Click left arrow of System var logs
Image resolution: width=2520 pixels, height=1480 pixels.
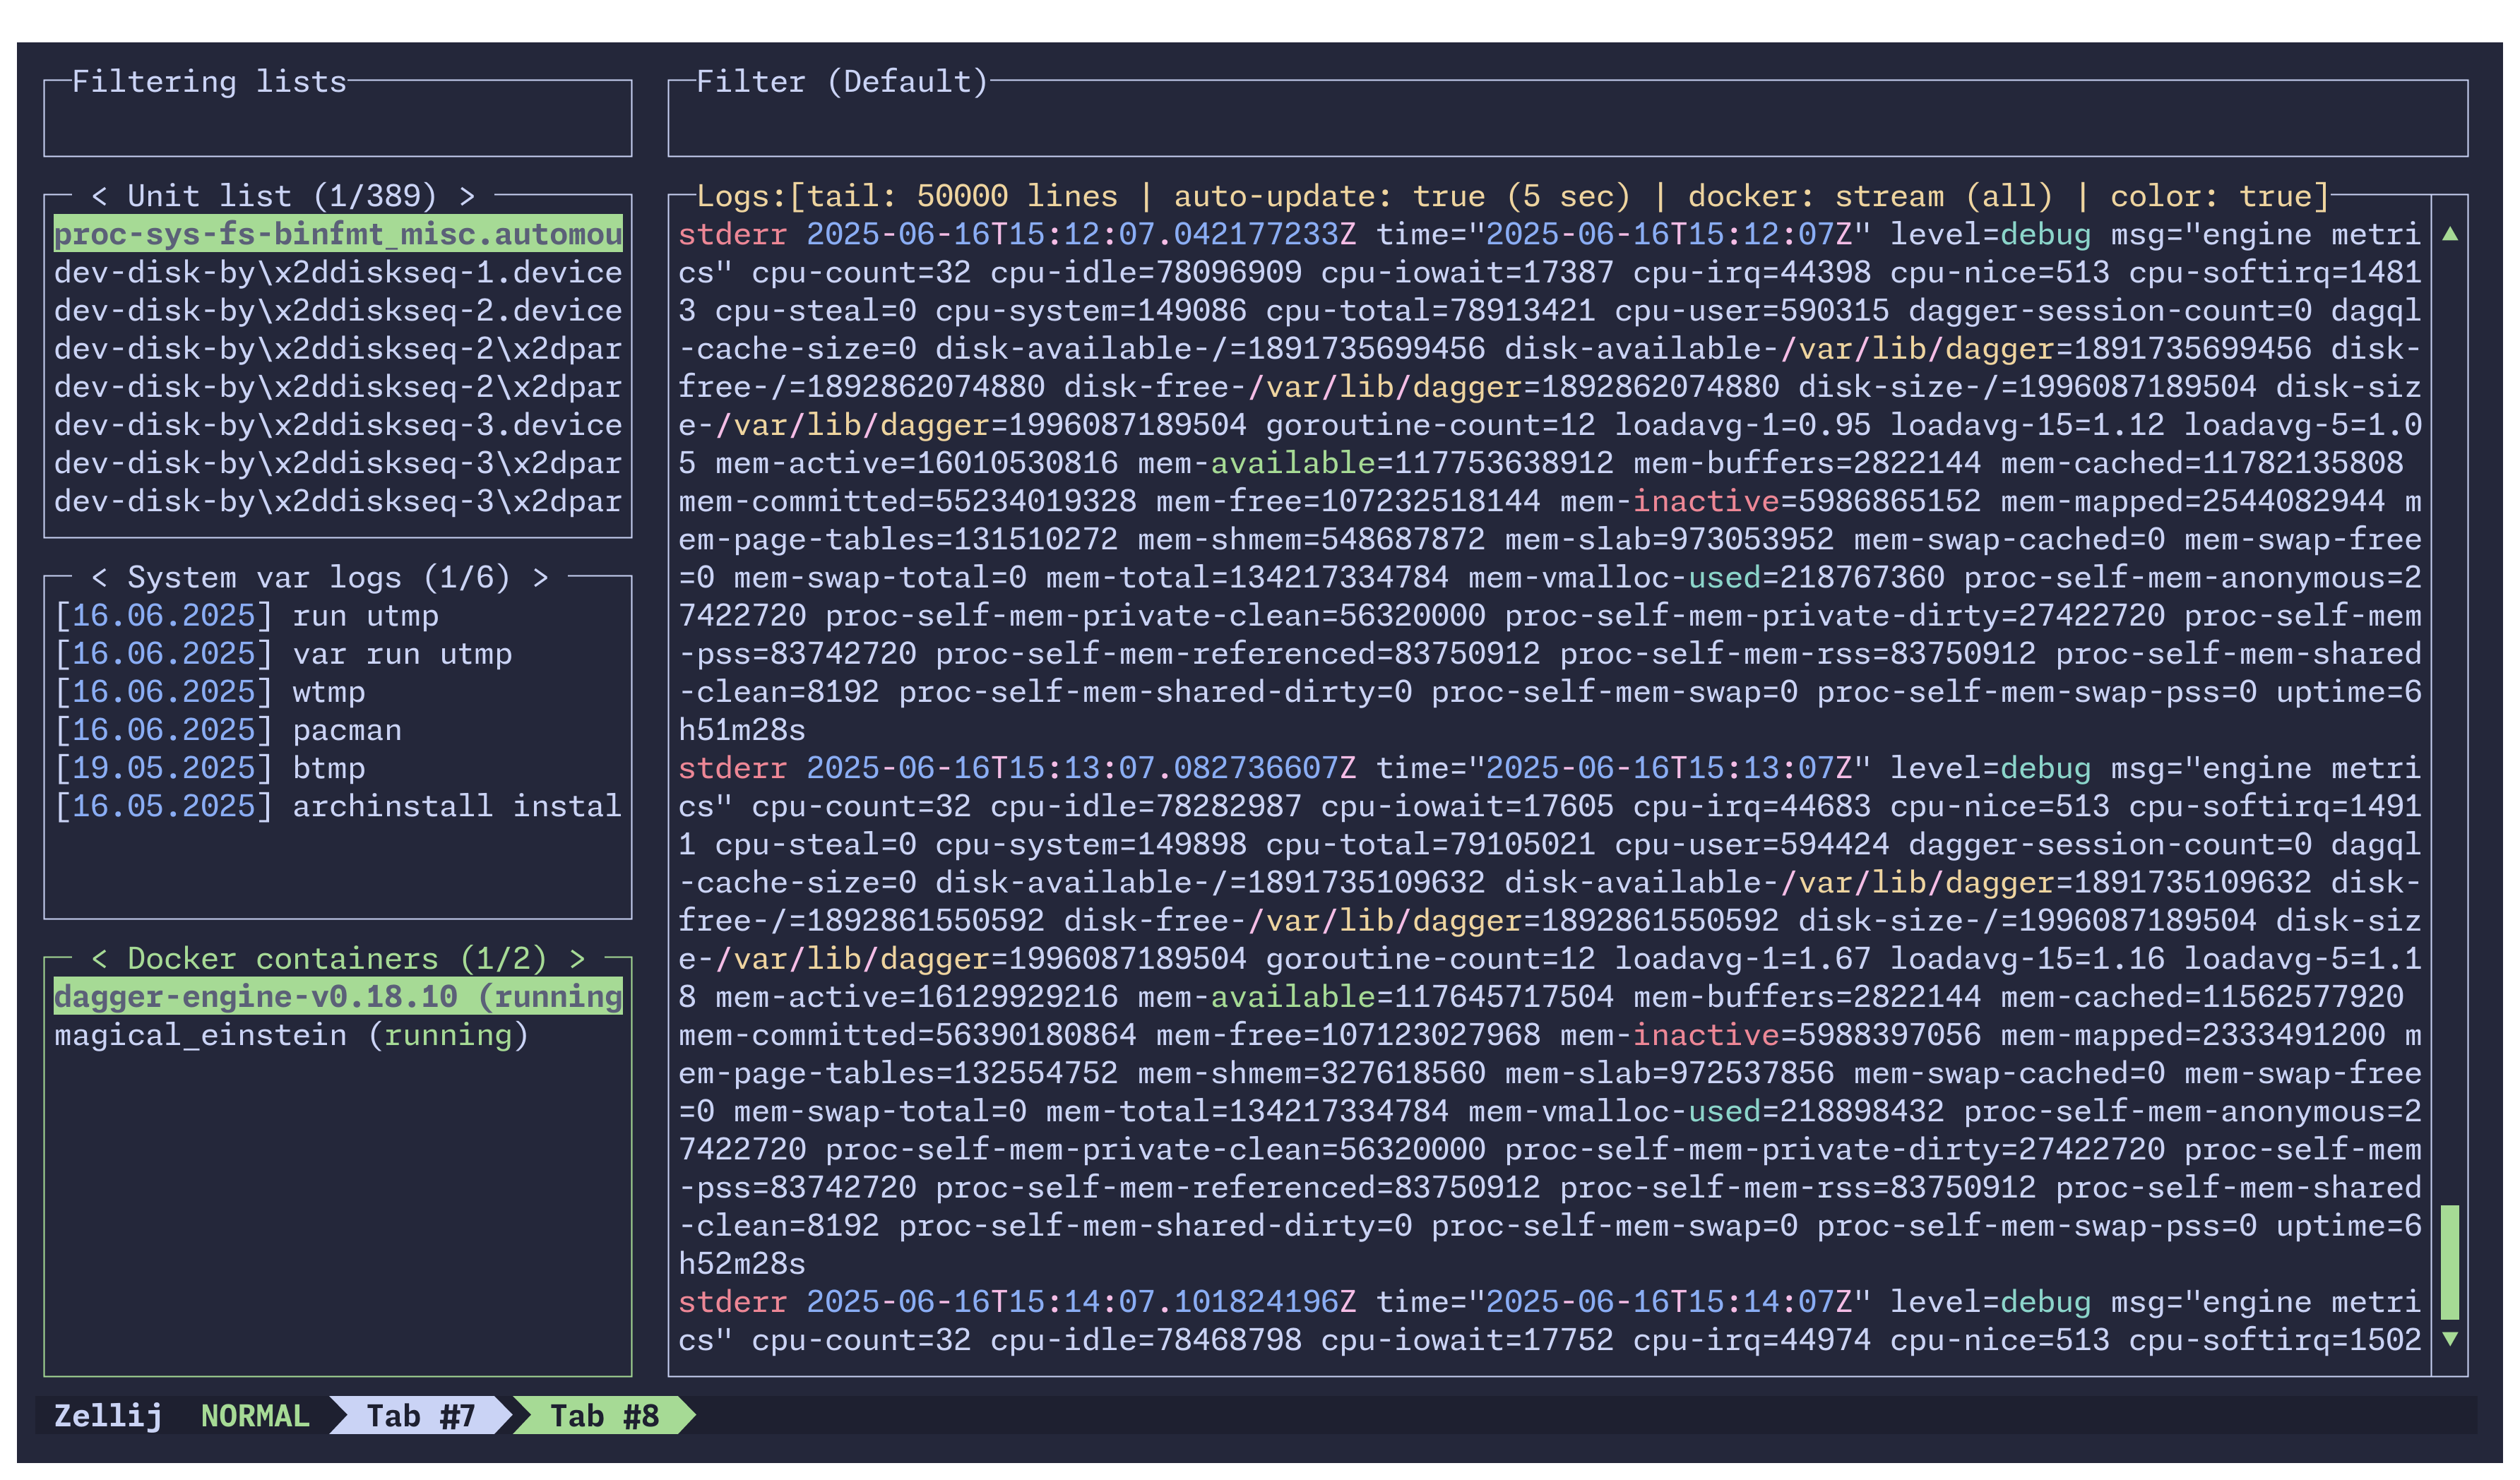click(99, 578)
